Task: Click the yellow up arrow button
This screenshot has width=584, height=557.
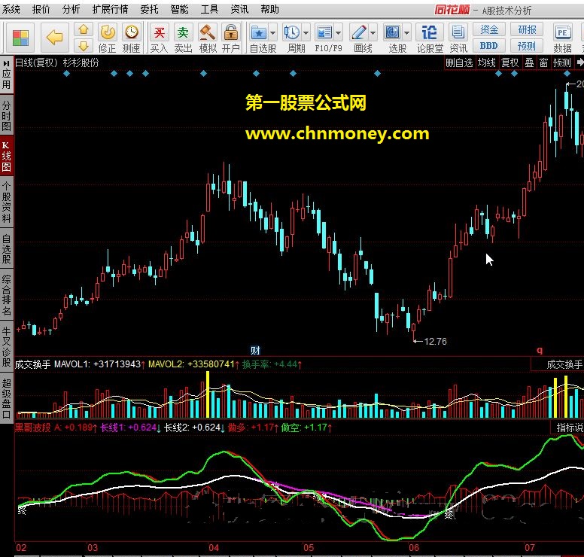Action: pyautogui.click(x=84, y=29)
